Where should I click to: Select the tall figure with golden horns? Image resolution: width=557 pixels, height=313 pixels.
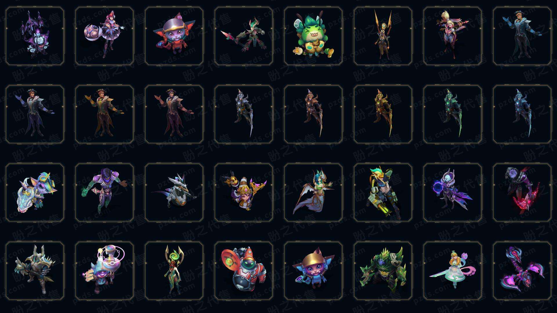point(383,36)
